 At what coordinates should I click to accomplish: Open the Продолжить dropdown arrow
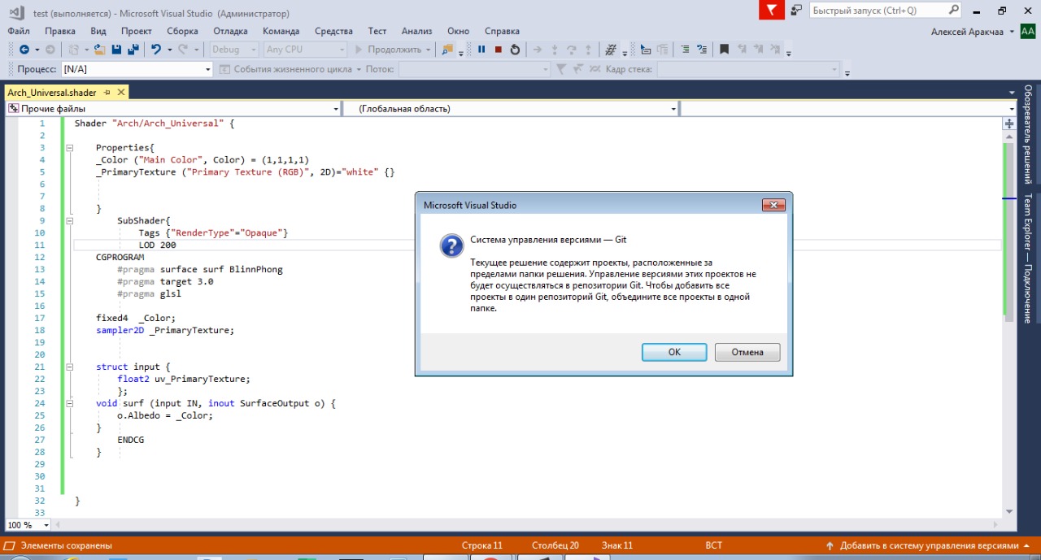click(x=429, y=50)
